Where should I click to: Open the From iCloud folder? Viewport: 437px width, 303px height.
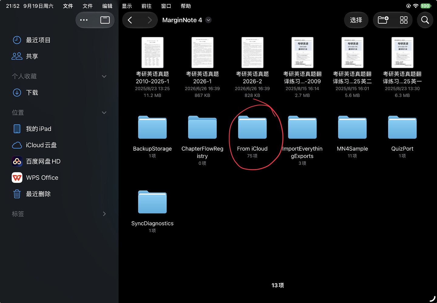tap(252, 127)
